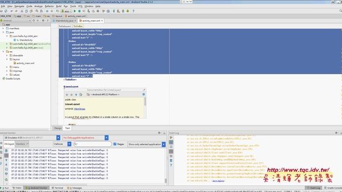Close the activity_main.xml editor tab
This screenshot has width=342, height=192.
point(102,21)
